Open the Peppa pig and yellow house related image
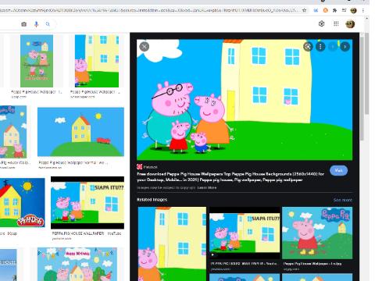375x281 pixels. point(172,244)
